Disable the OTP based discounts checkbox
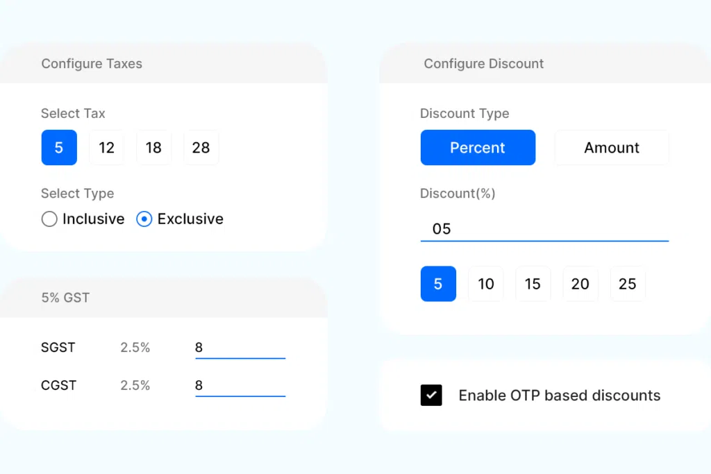Viewport: 711px width, 474px height. tap(431, 396)
